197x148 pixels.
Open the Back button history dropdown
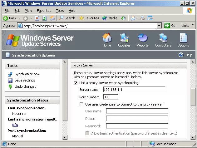coord(20,18)
